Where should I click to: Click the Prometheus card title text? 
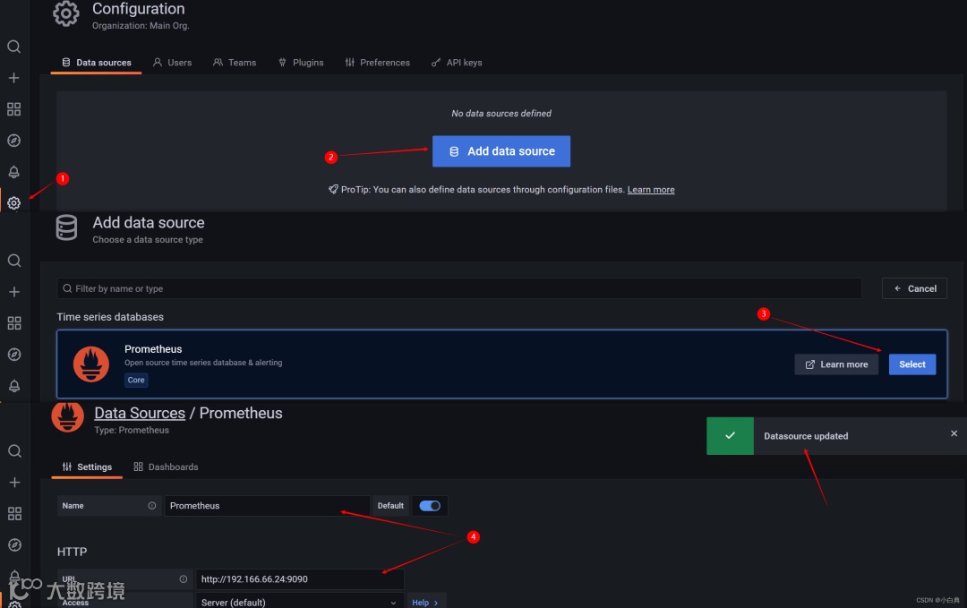(x=153, y=349)
